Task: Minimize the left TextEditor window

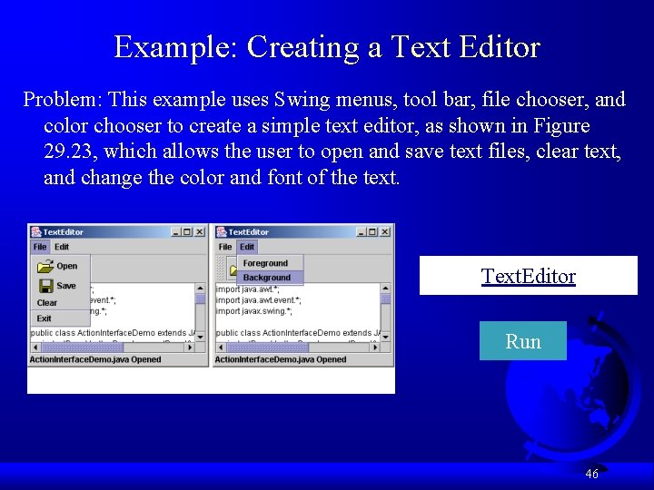Action: pos(176,232)
